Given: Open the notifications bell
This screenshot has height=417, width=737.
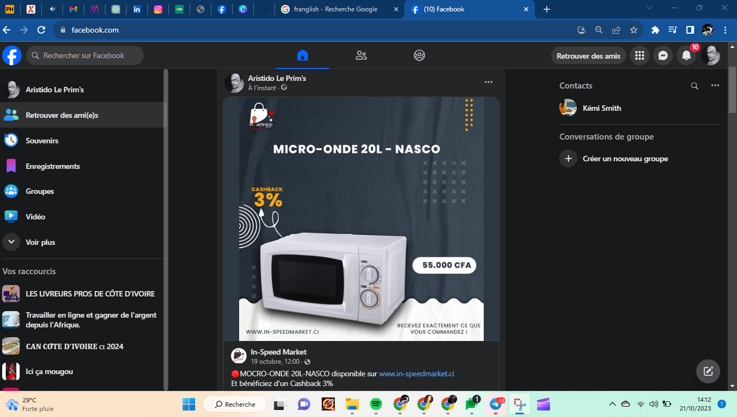Looking at the screenshot, I should (x=686, y=55).
